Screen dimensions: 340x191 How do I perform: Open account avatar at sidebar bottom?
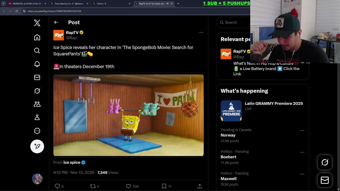(x=37, y=179)
